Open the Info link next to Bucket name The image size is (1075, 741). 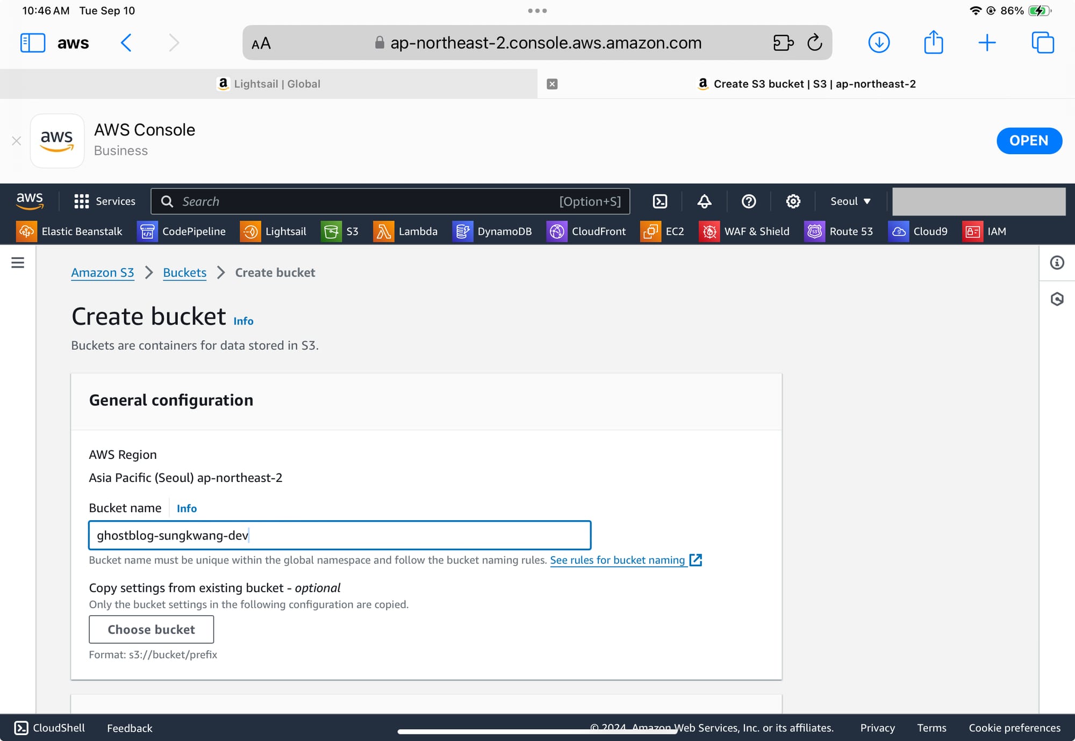coord(187,509)
